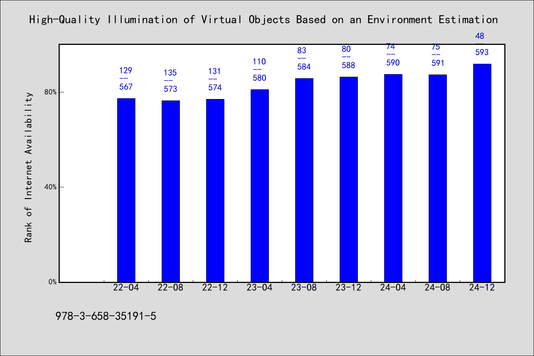
Task: Click the 40% y-axis tick label
Action: 50,187
